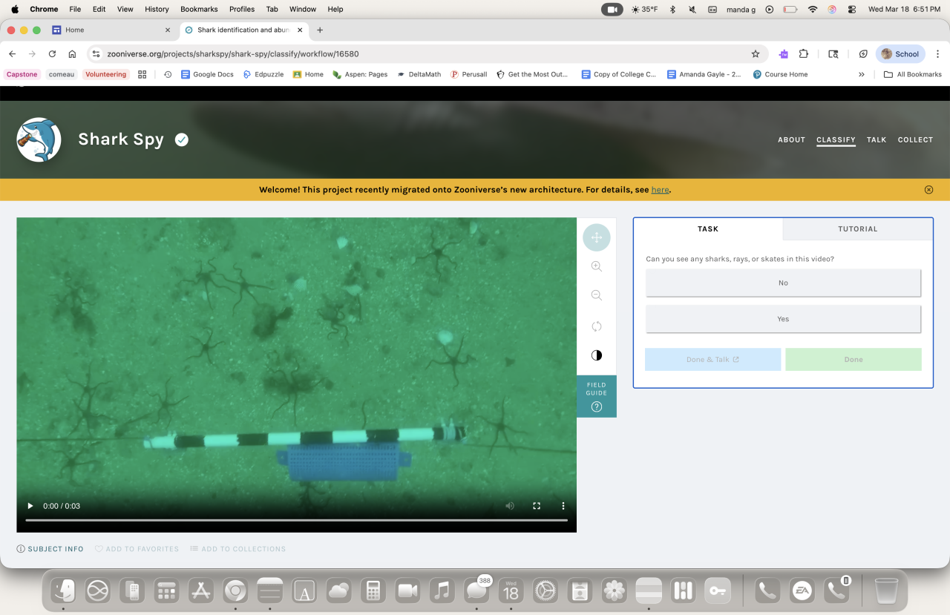The image size is (950, 615).
Task: Go to the Classify page
Action: 836,139
